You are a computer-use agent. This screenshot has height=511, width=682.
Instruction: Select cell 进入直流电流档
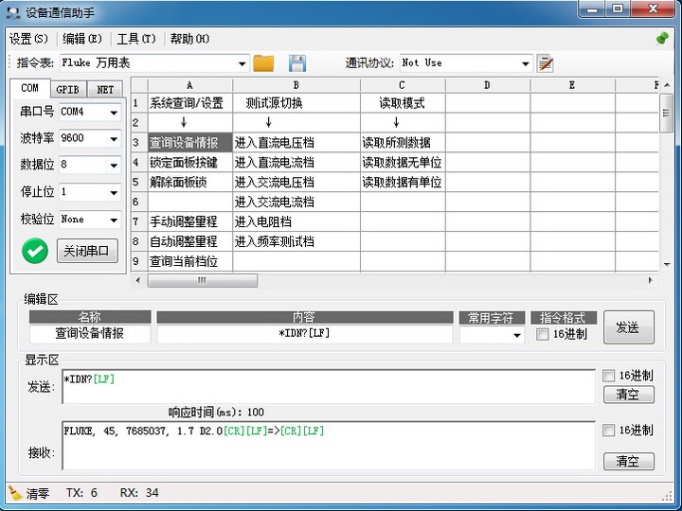[x=296, y=163]
